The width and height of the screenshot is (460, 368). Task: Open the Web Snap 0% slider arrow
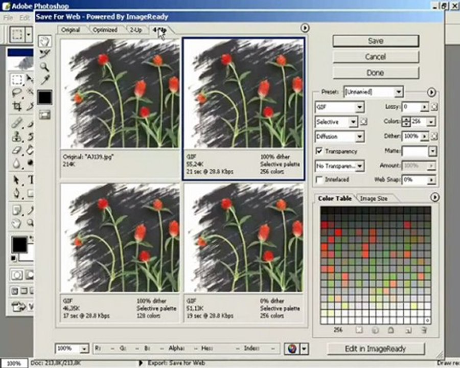point(431,179)
